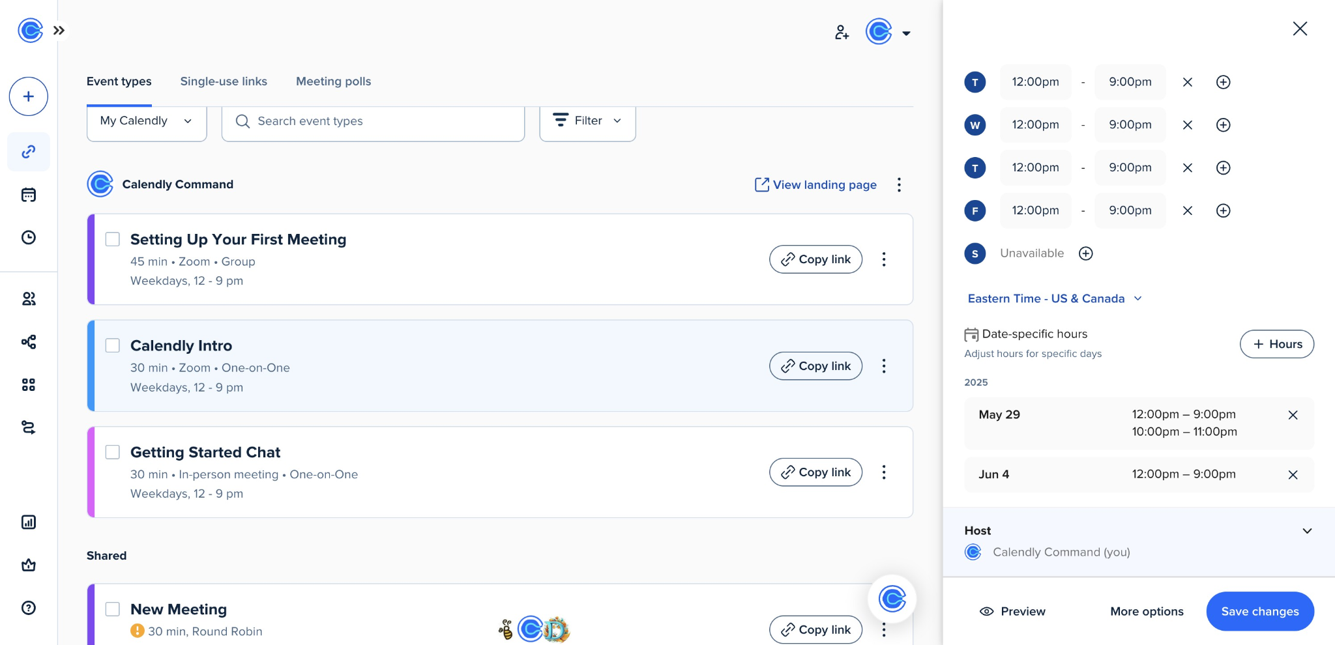Viewport: 1335px width, 645px height.
Task: Click May 29 date-specific entry
Action: (1139, 423)
